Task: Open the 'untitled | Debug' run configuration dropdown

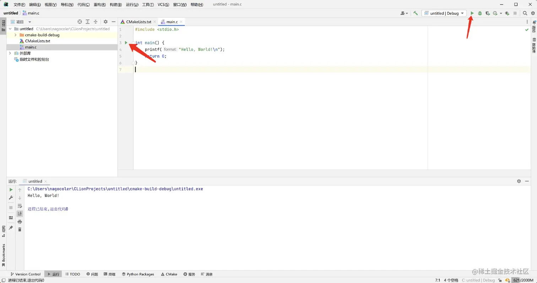Action: [444, 13]
